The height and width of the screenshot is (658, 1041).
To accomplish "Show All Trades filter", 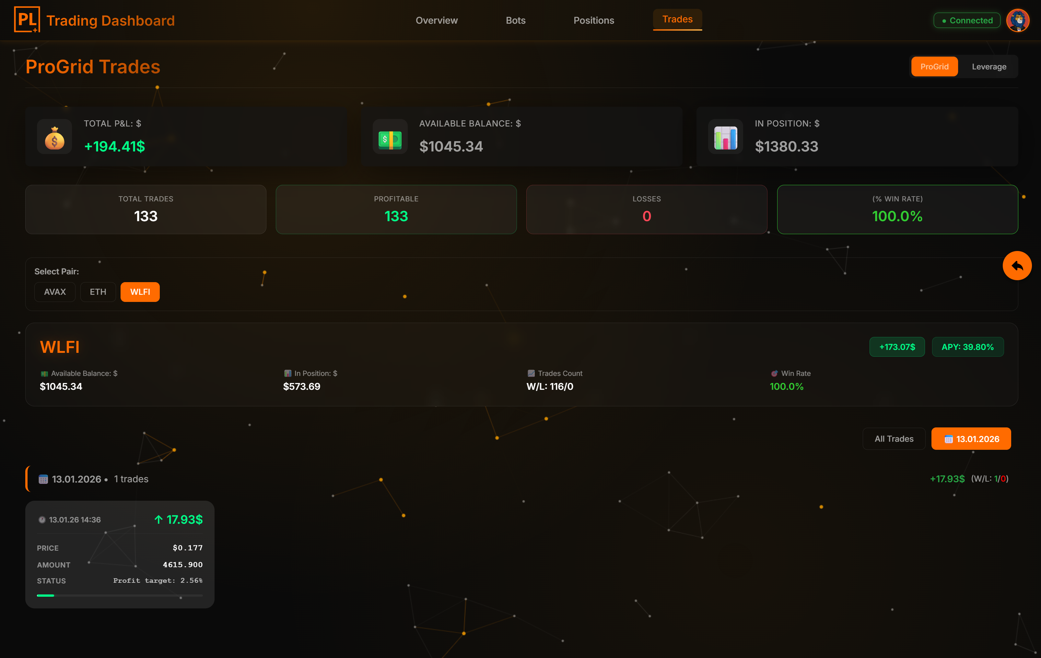I will click(894, 439).
